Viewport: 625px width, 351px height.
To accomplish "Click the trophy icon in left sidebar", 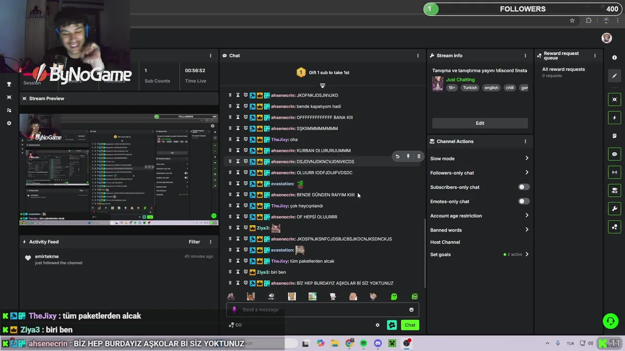I will (x=9, y=84).
